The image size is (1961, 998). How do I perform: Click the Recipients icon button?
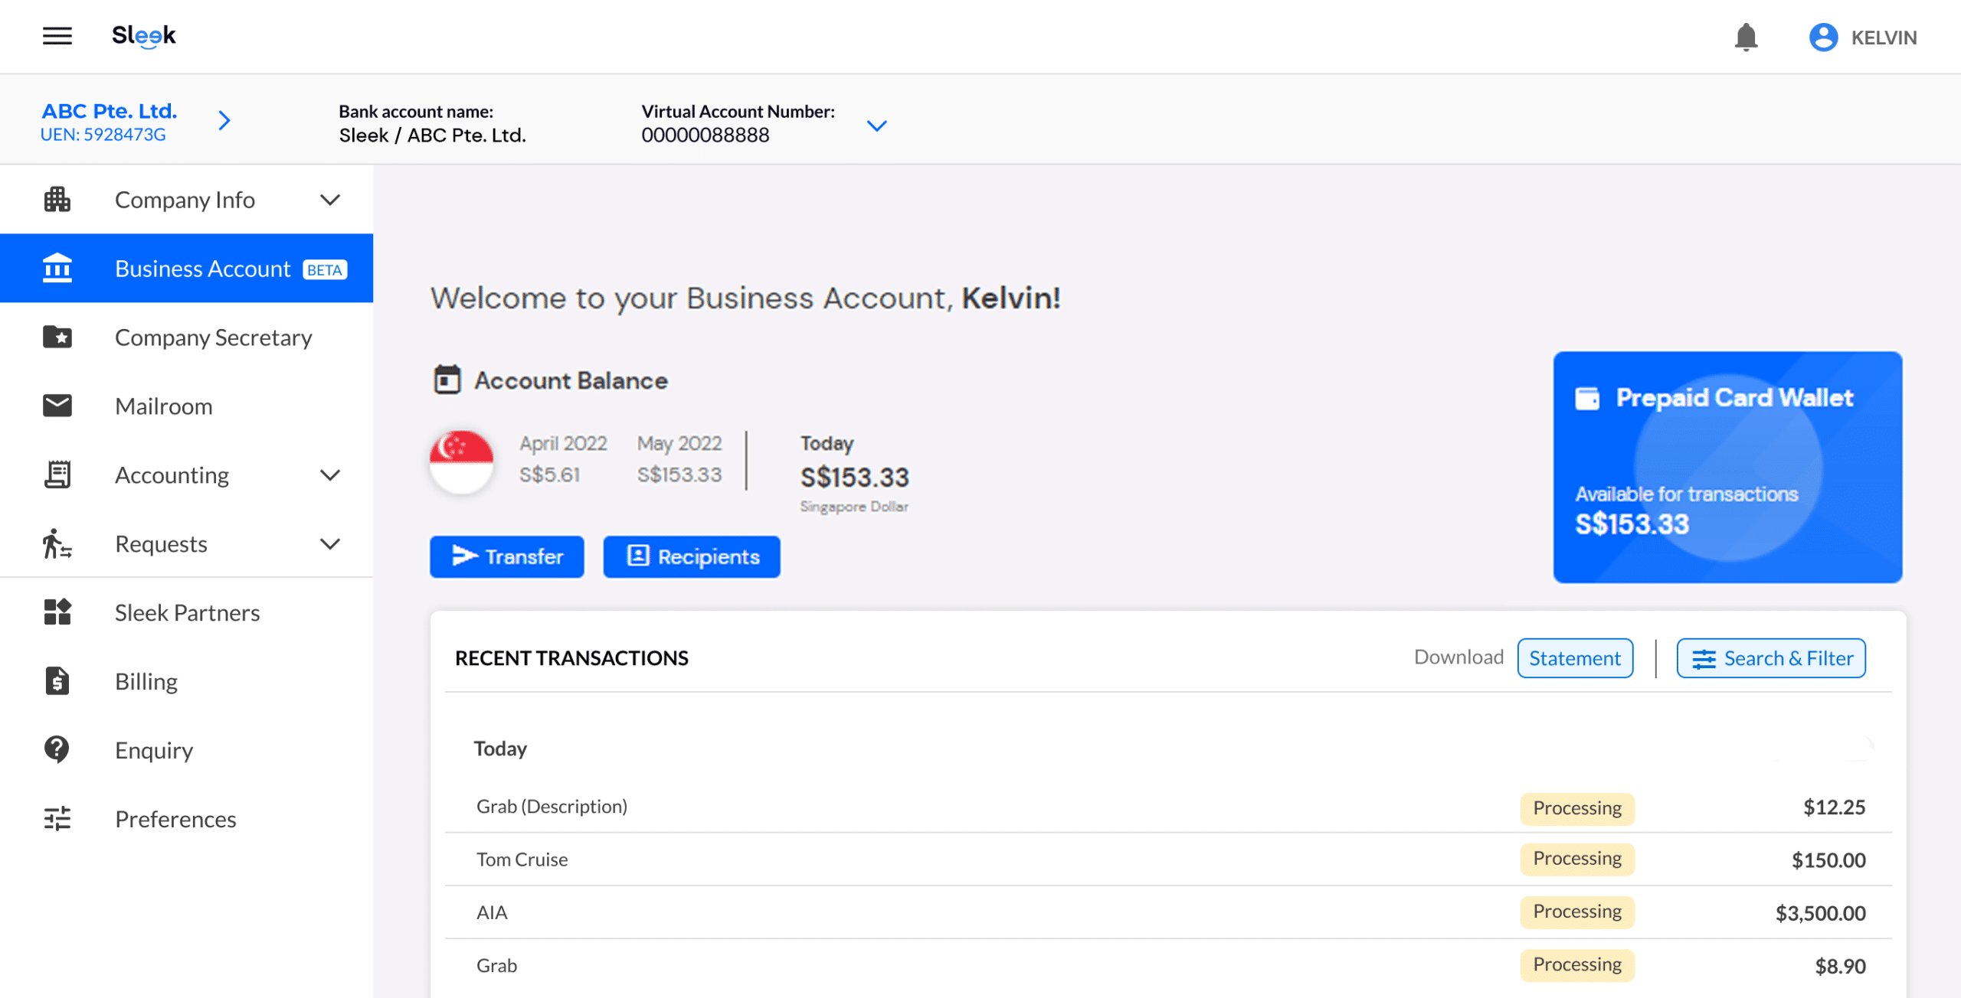(x=692, y=556)
